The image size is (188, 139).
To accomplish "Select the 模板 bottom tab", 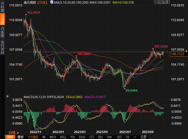I will tap(21, 137).
